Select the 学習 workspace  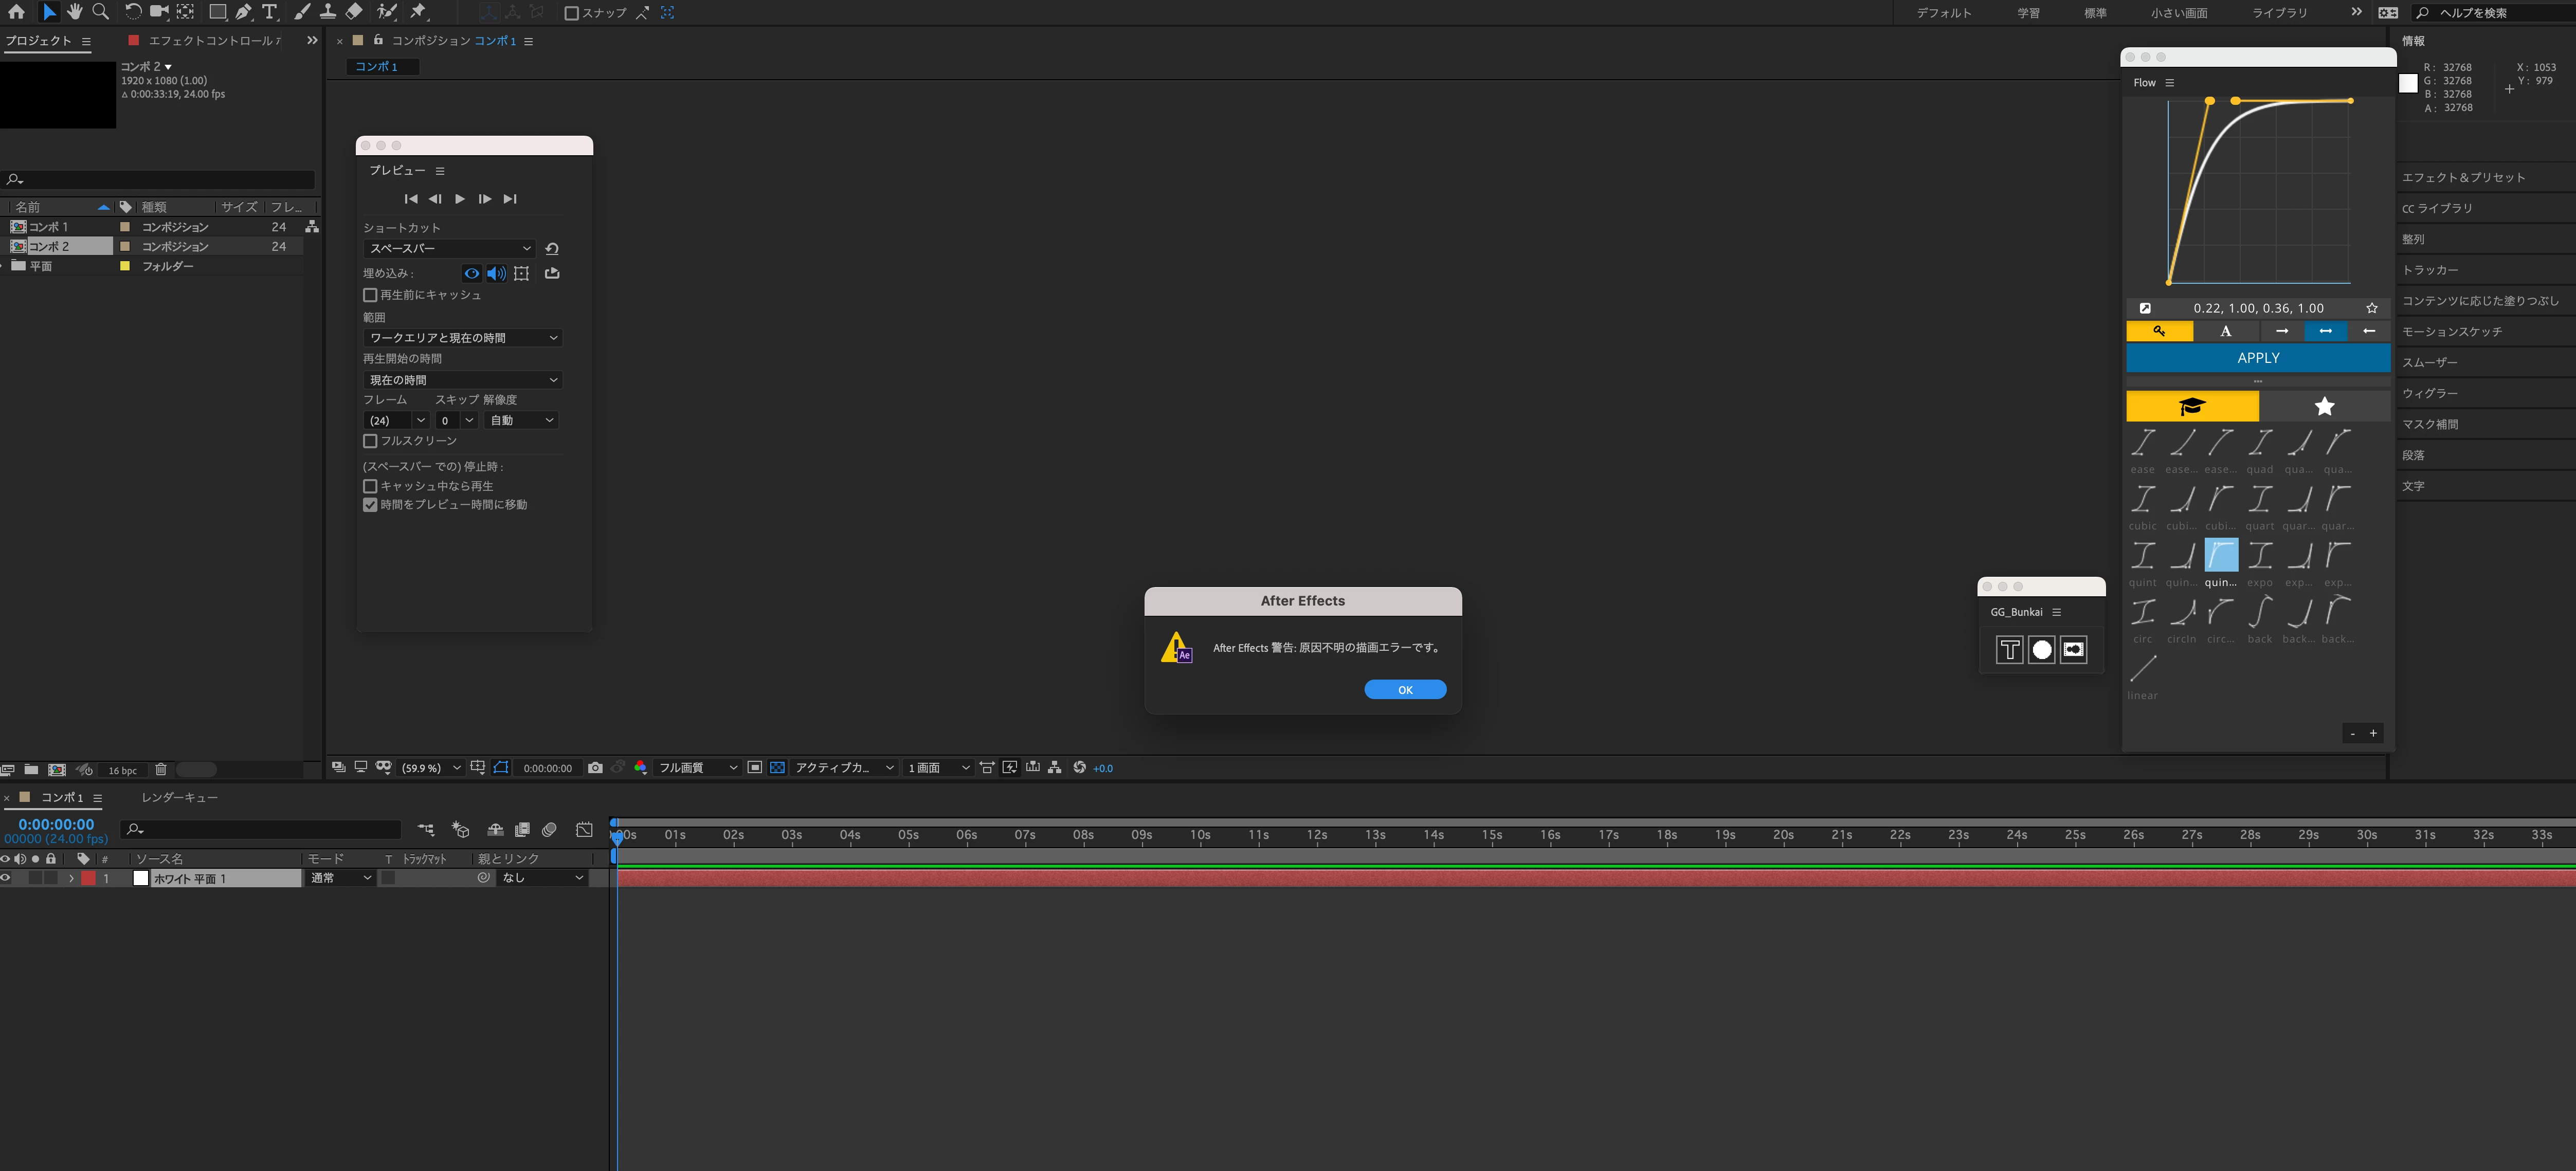click(2028, 13)
